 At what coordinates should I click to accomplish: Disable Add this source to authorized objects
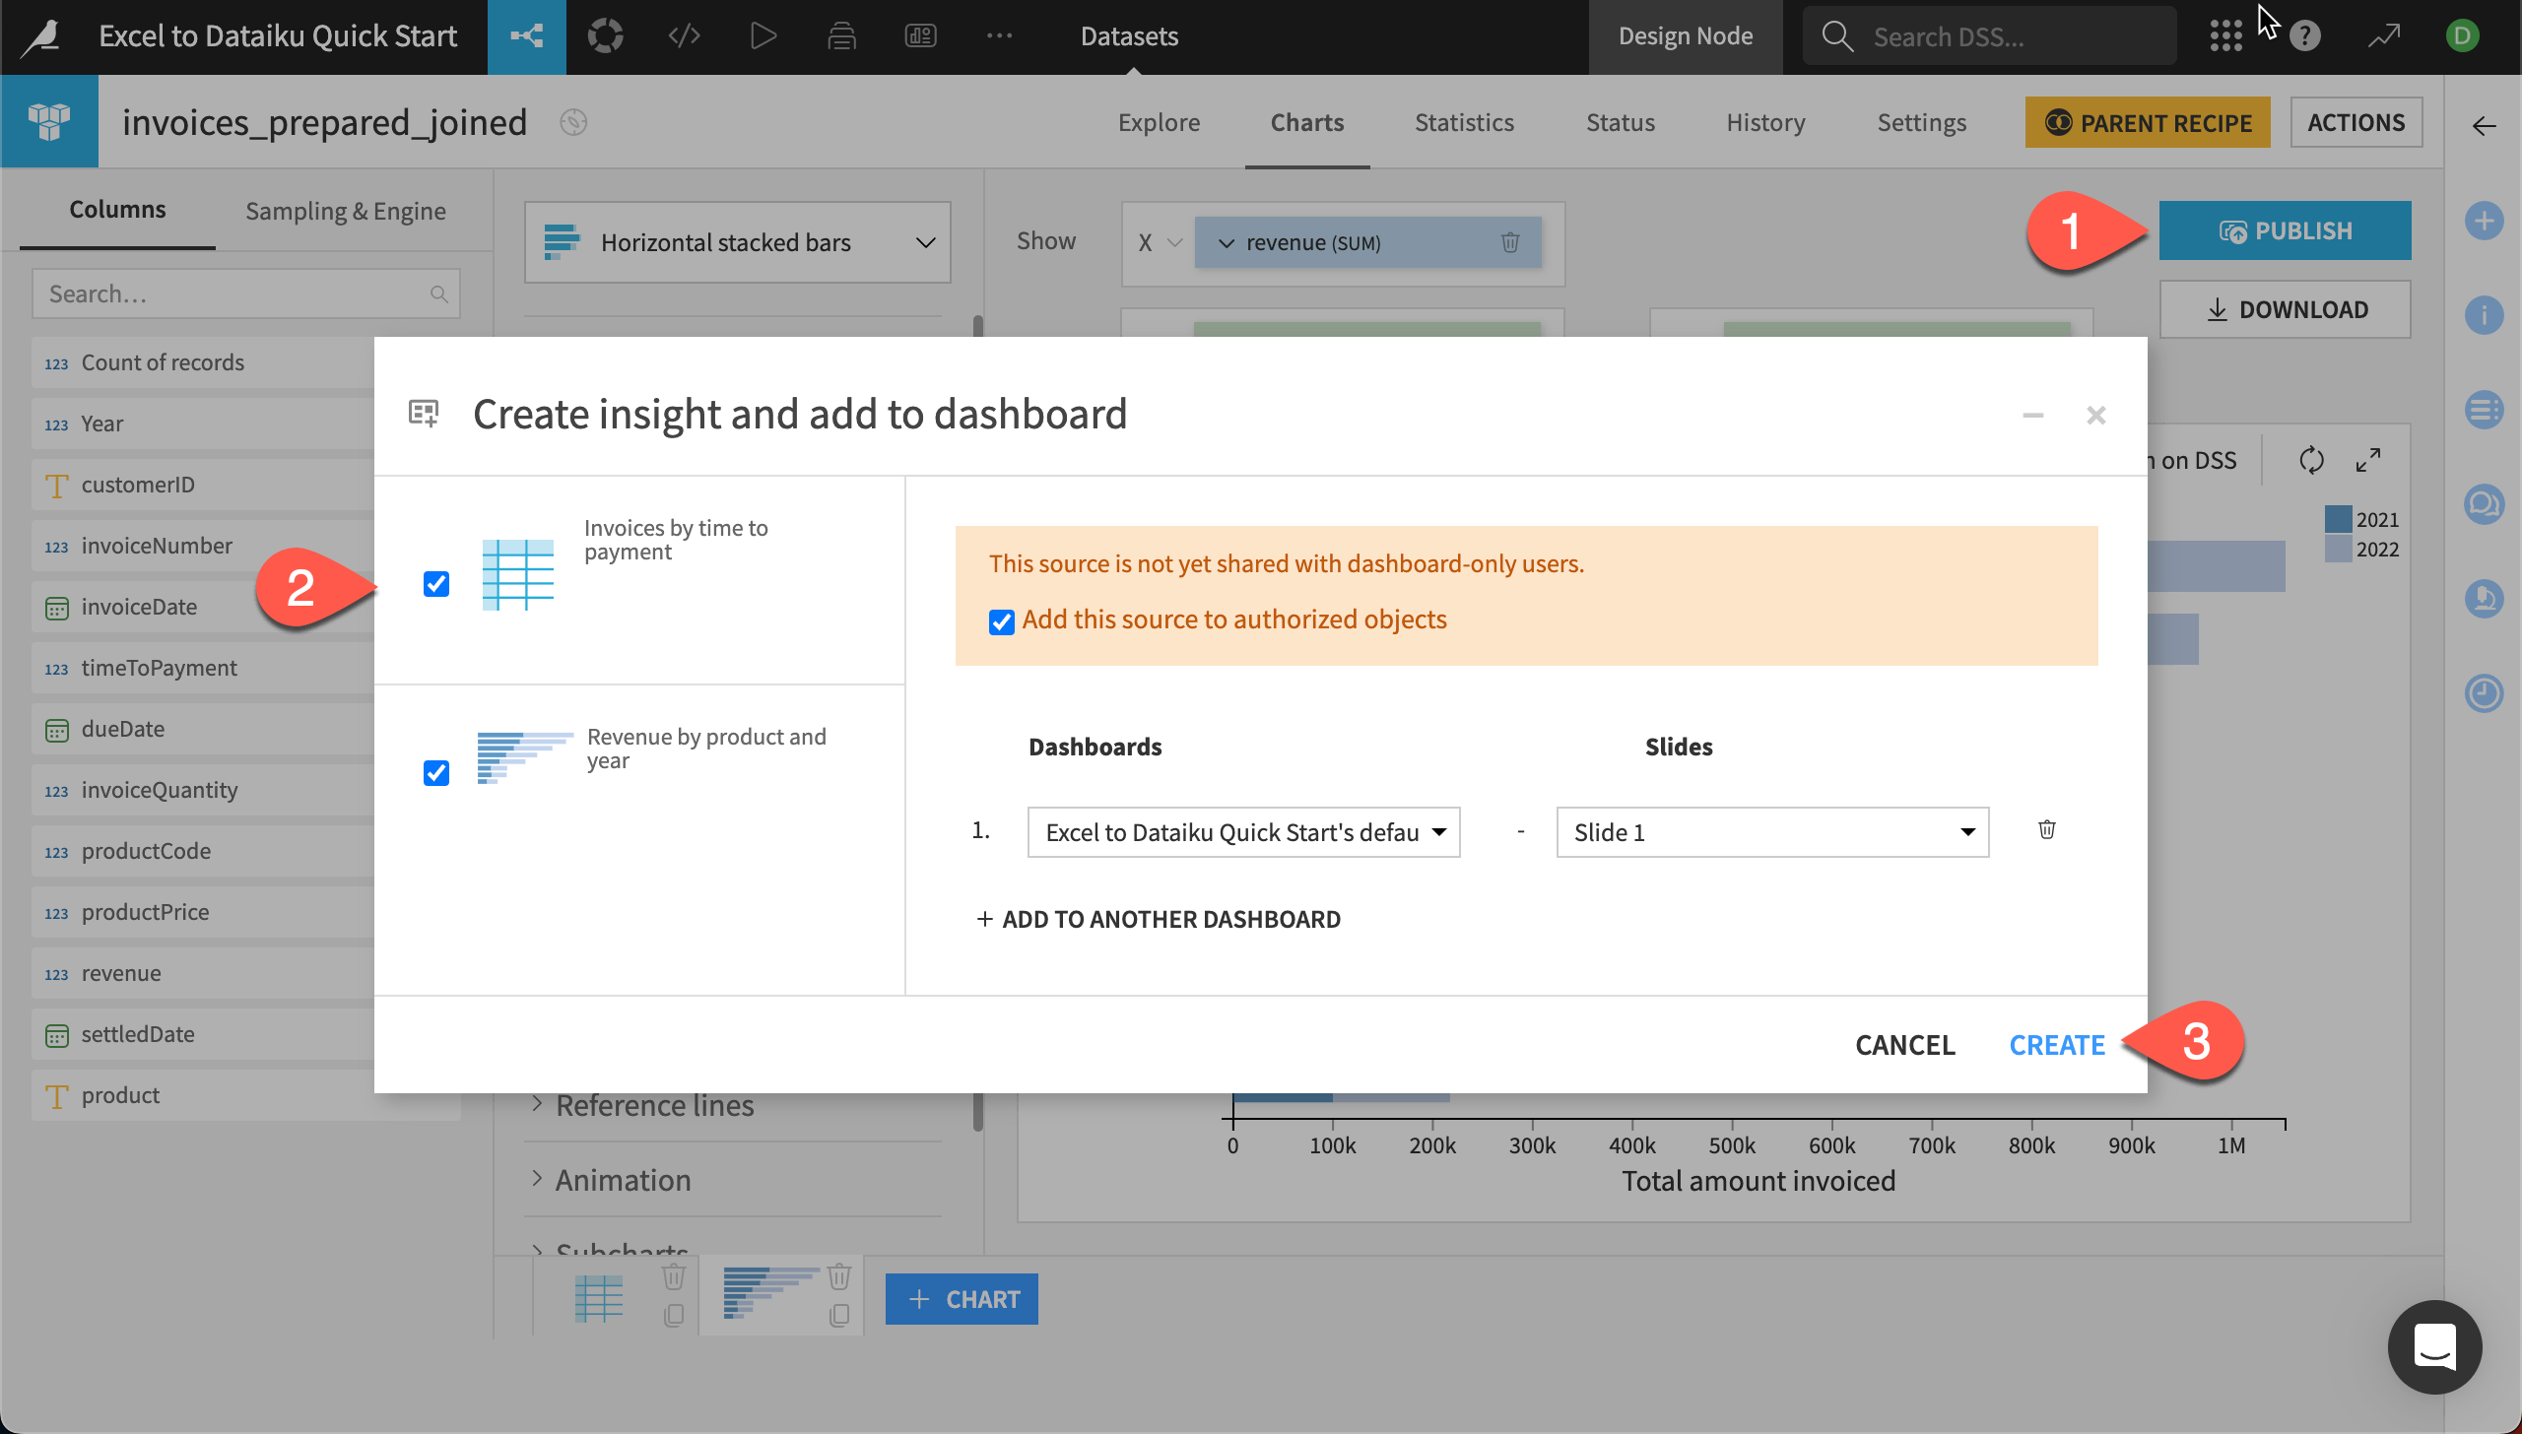[1001, 621]
